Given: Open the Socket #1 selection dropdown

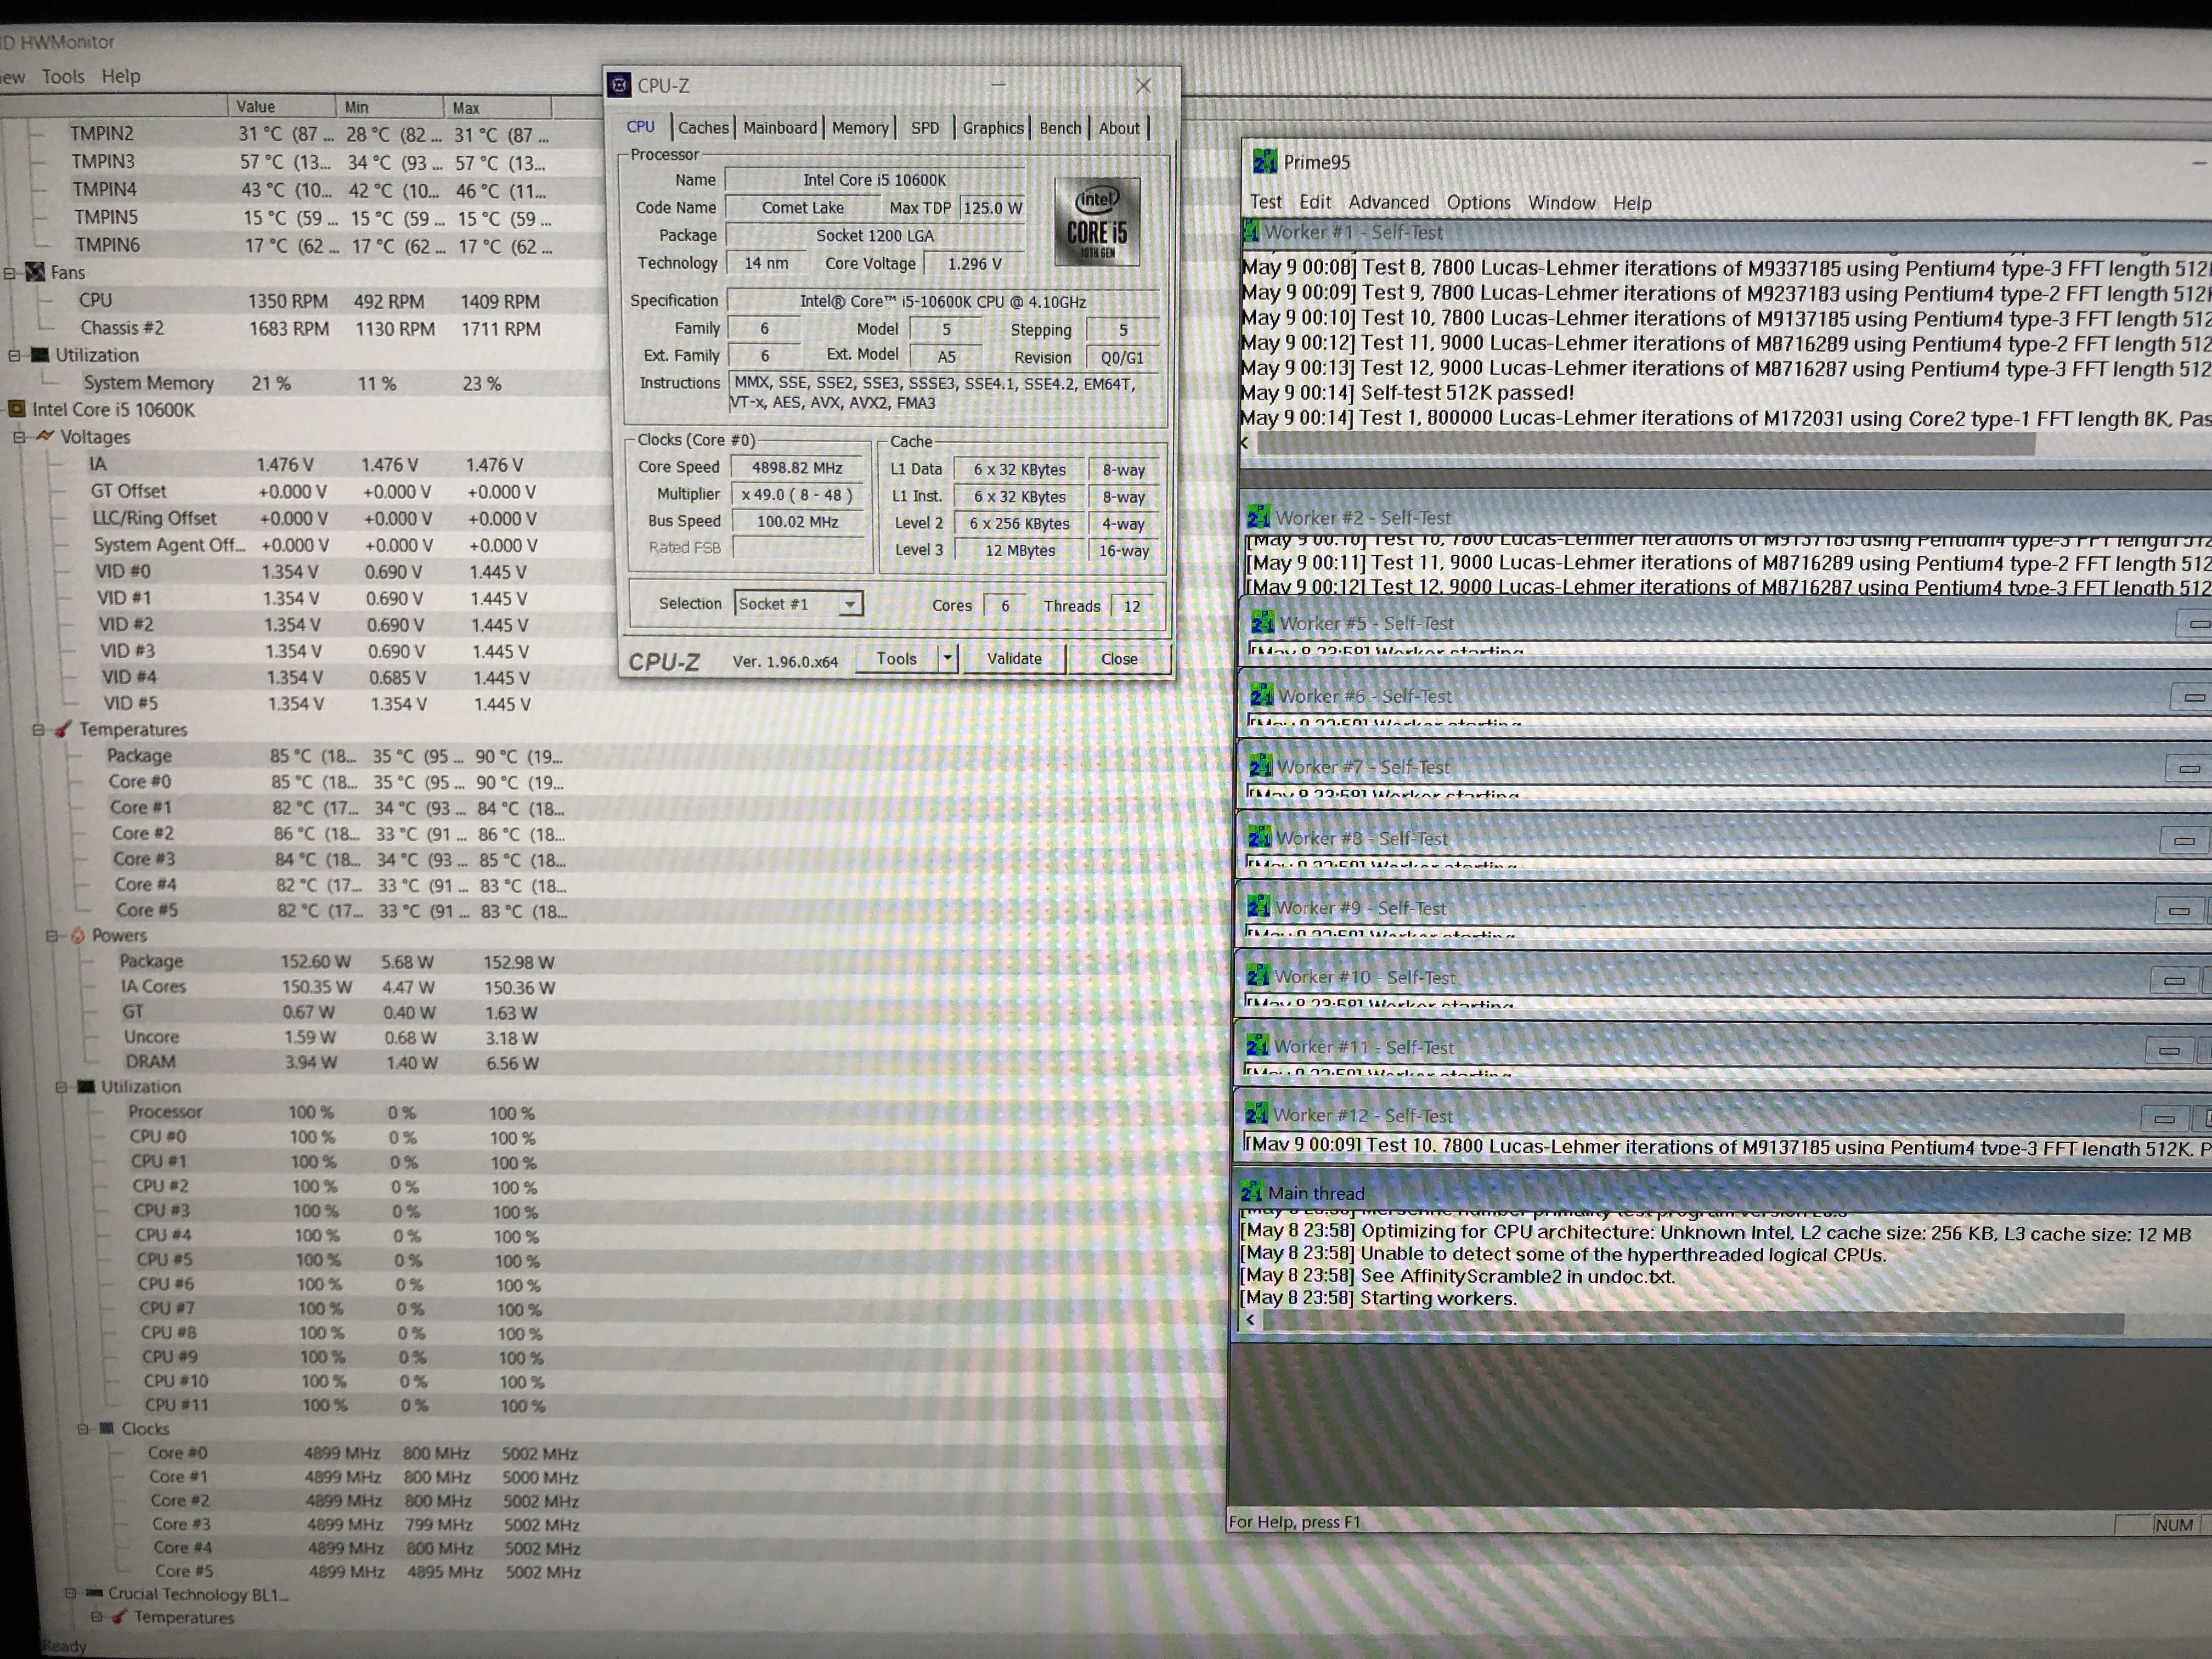Looking at the screenshot, I should tap(849, 604).
